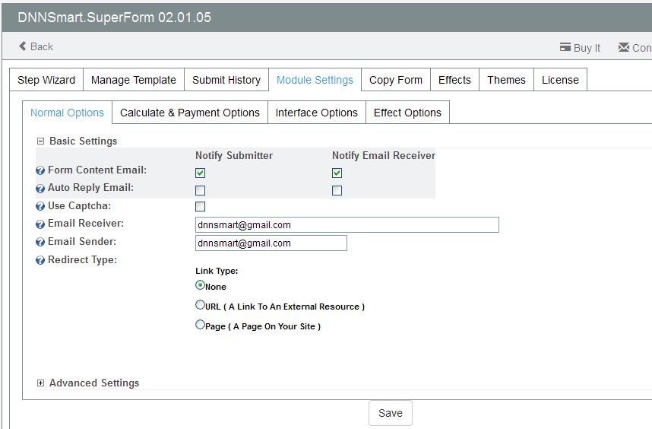
Task: Enable Auto Reply Email Notify Email Receiver checkbox
Action: (337, 191)
